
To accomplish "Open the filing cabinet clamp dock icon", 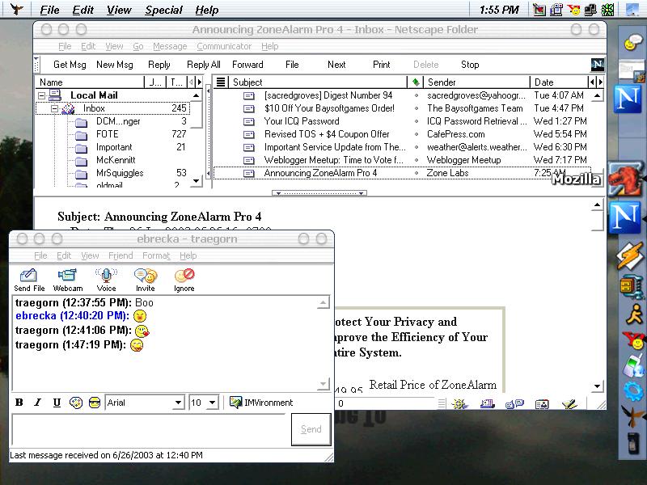I will [x=632, y=287].
